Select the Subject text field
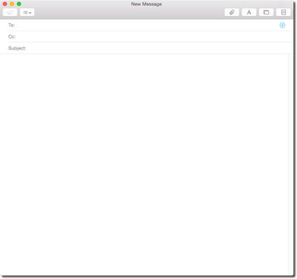This screenshot has height=279, width=297. [159, 48]
